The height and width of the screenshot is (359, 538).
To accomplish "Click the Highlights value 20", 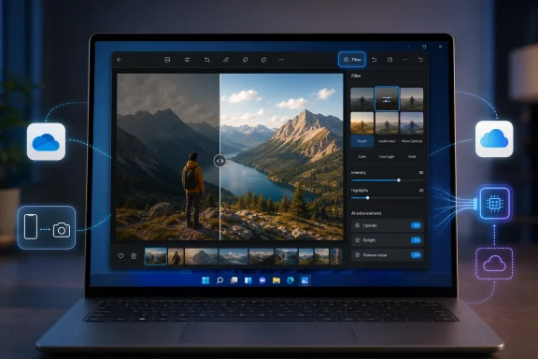I will (x=421, y=191).
